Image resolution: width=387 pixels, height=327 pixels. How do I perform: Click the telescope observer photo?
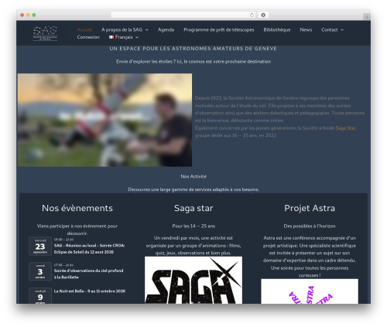(x=104, y=120)
